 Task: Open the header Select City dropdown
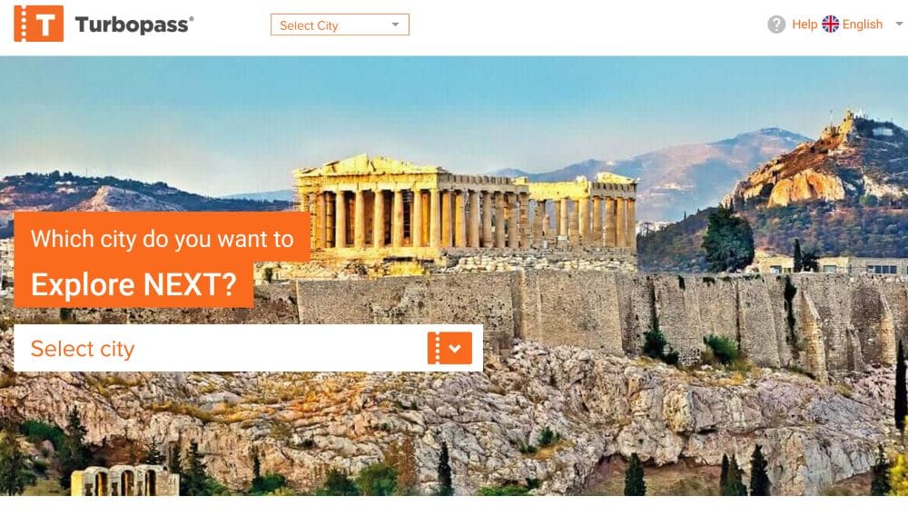point(340,25)
